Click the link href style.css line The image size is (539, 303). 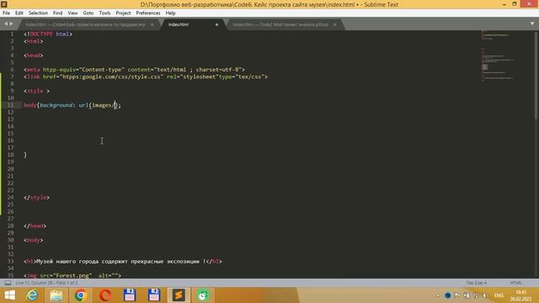(x=146, y=77)
